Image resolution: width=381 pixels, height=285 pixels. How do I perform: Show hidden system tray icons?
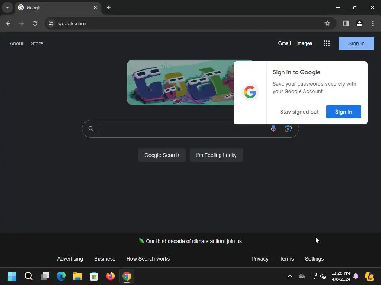(289, 276)
